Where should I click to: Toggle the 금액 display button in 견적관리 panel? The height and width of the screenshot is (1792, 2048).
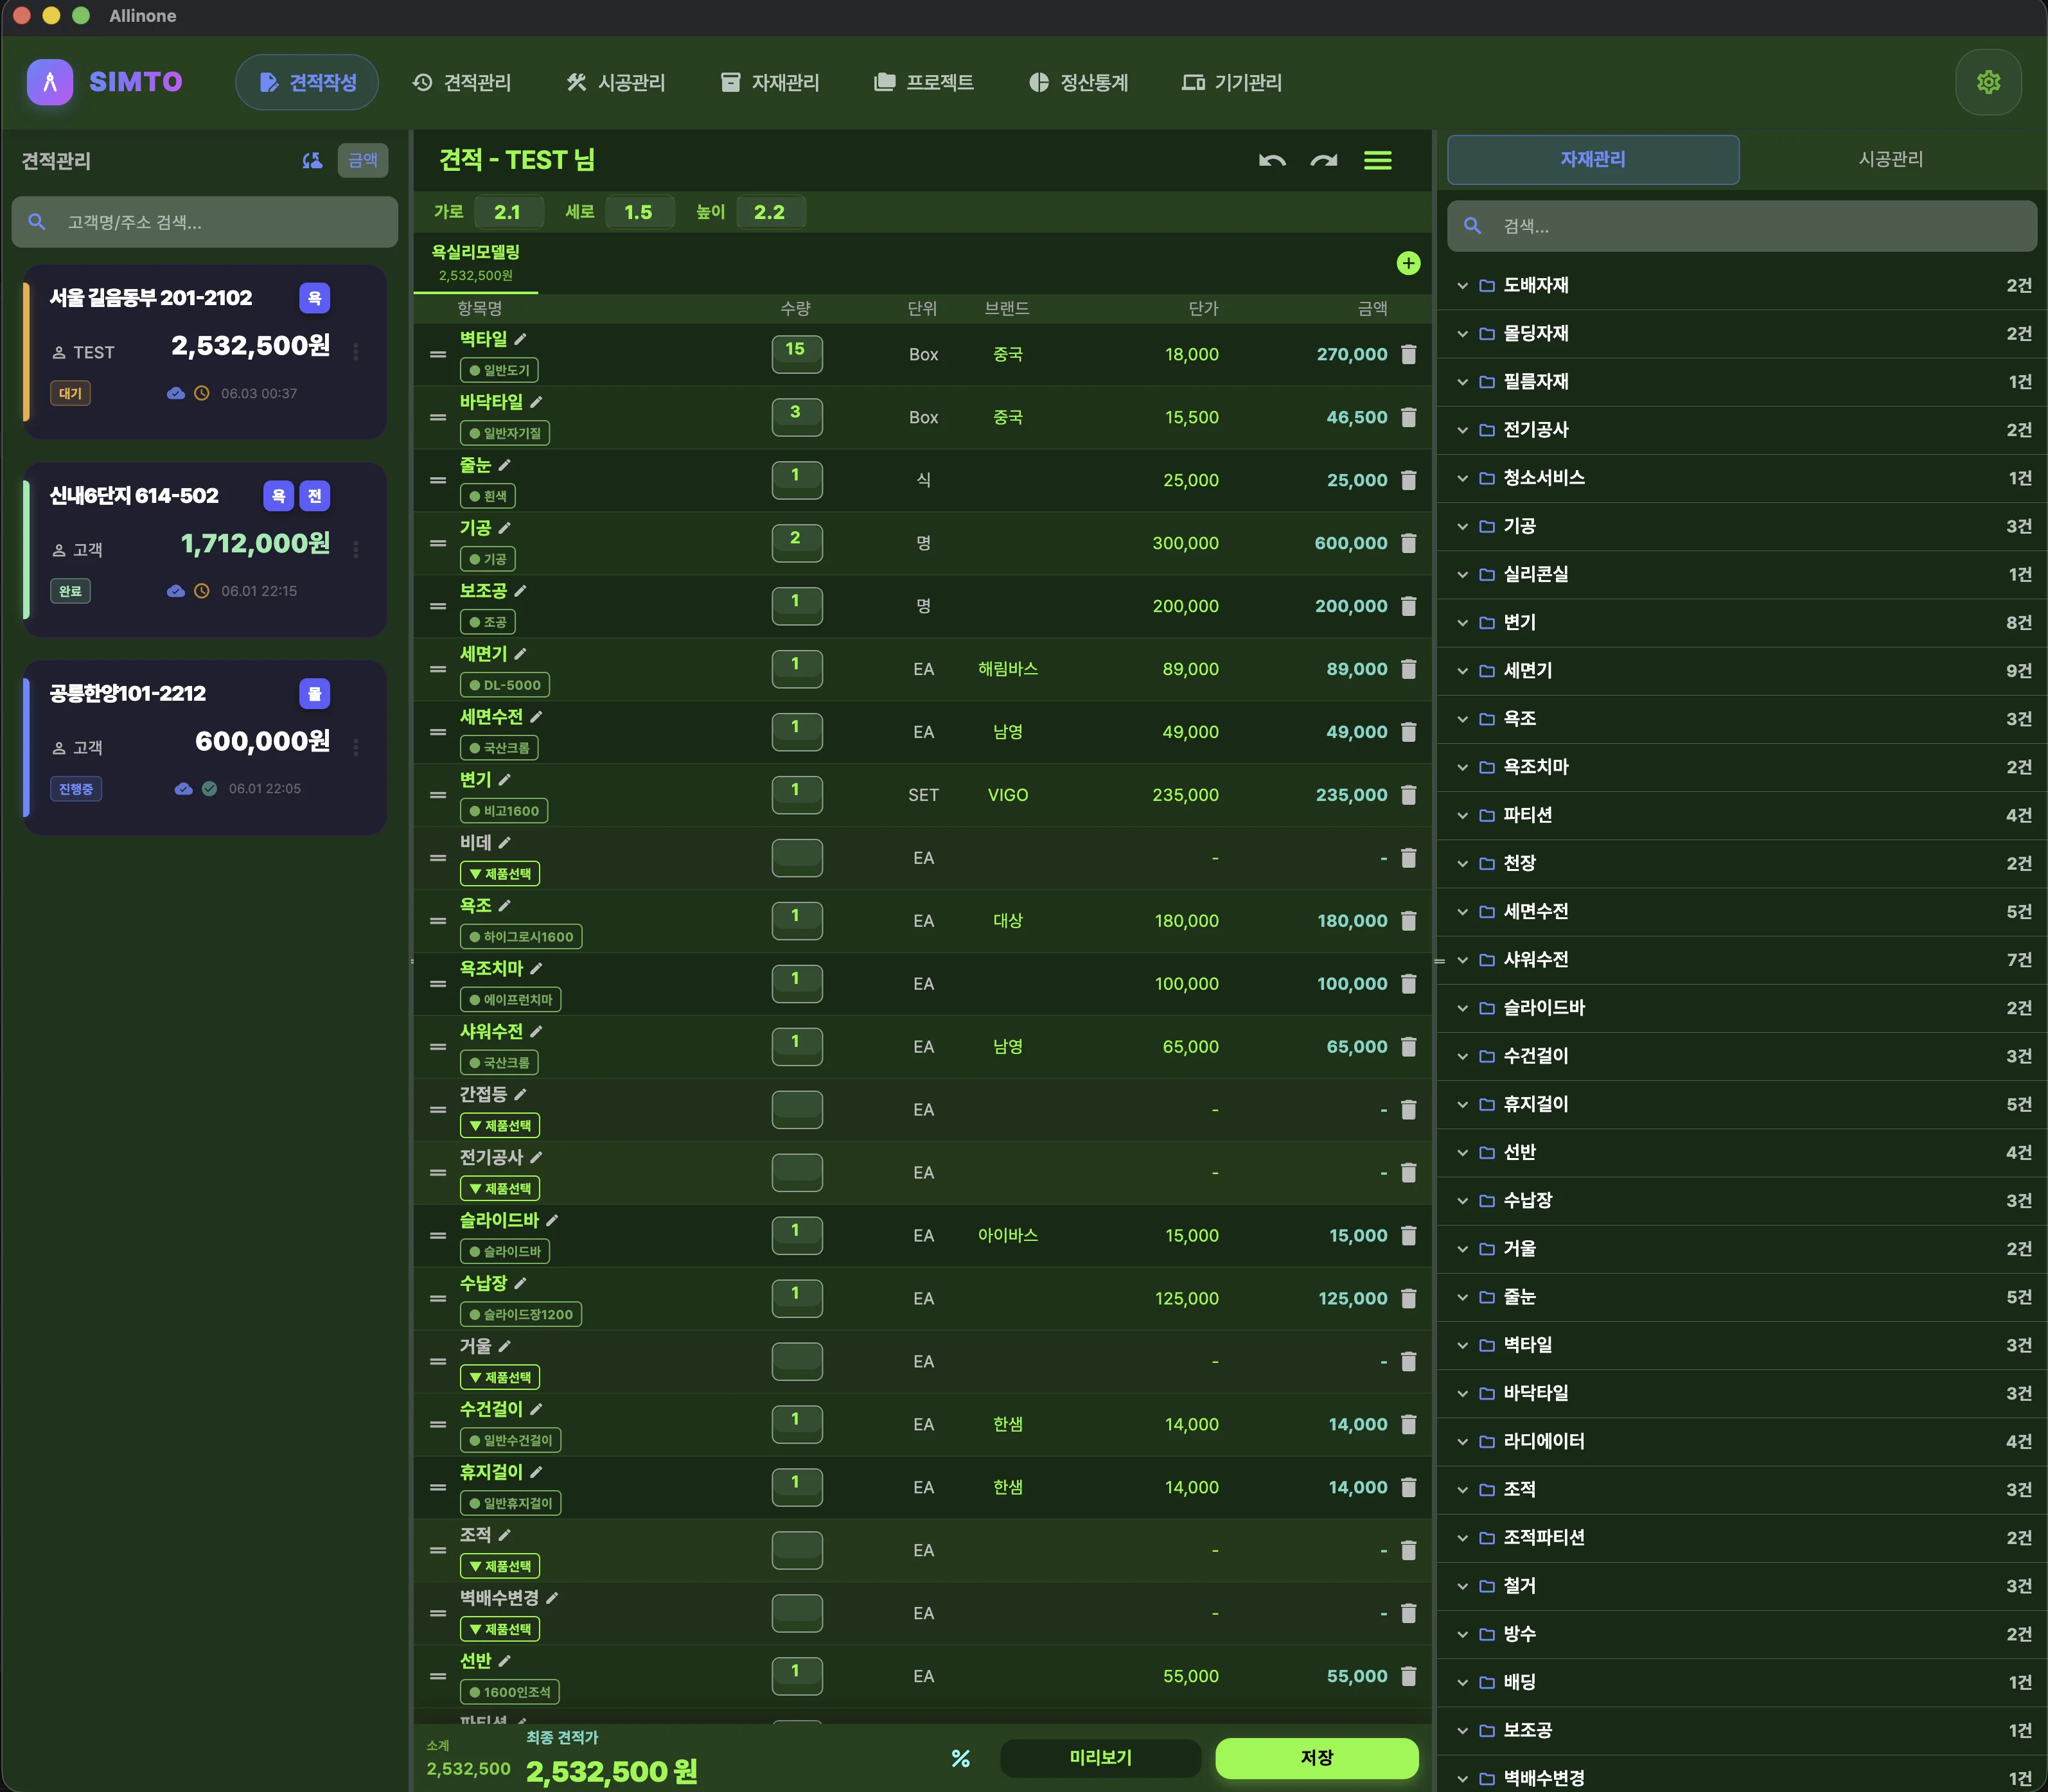click(x=363, y=160)
